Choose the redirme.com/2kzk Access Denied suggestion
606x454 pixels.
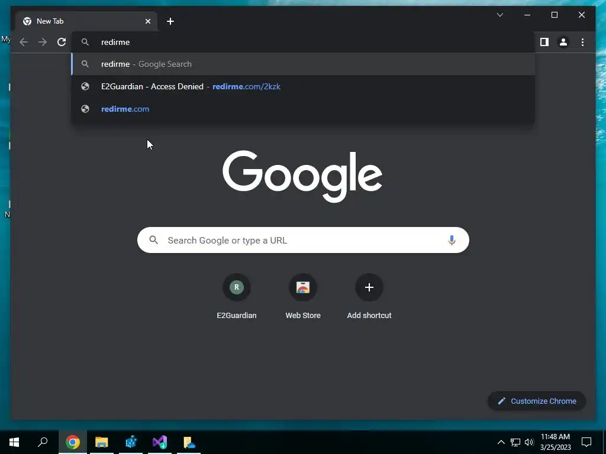[304, 86]
